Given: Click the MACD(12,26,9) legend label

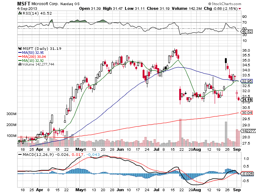Looking at the screenshot, I should pyautogui.click(x=38, y=154).
